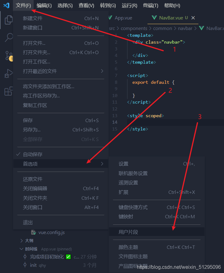
Task: Open 遥测设置 submenu entry
Action: coord(157,183)
